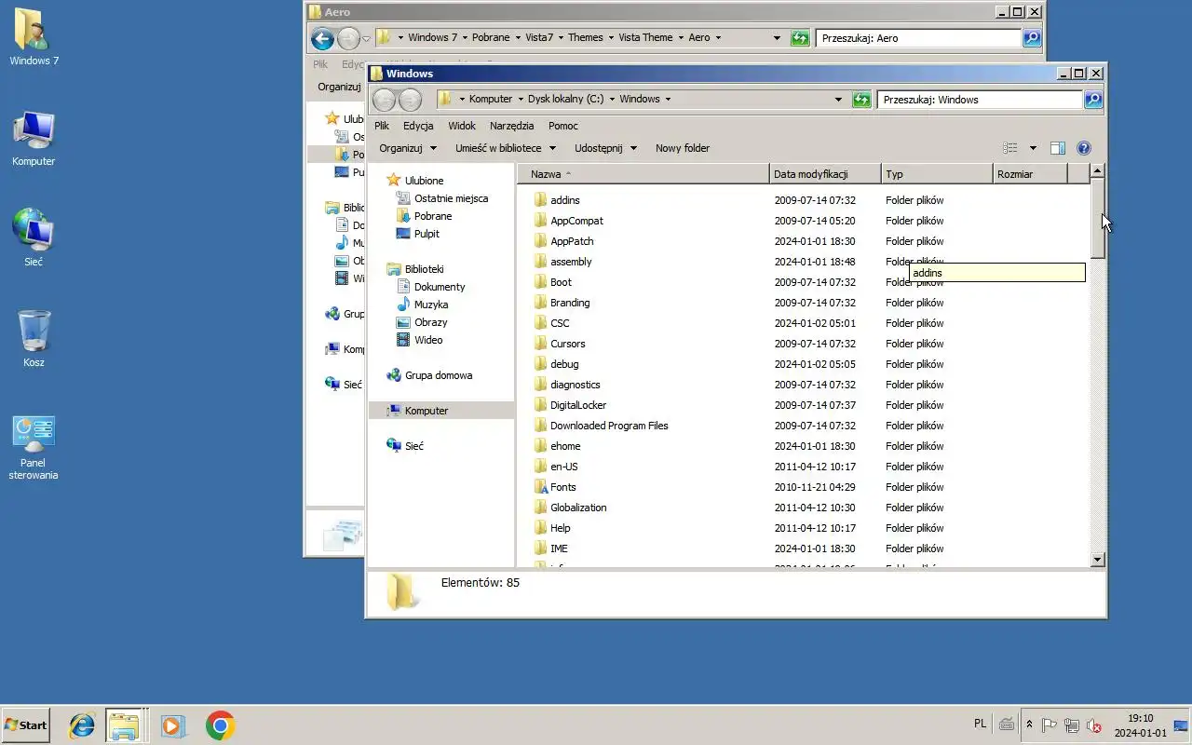1192x745 pixels.
Task: Click the back arrow in Aero window
Action: pos(322,38)
